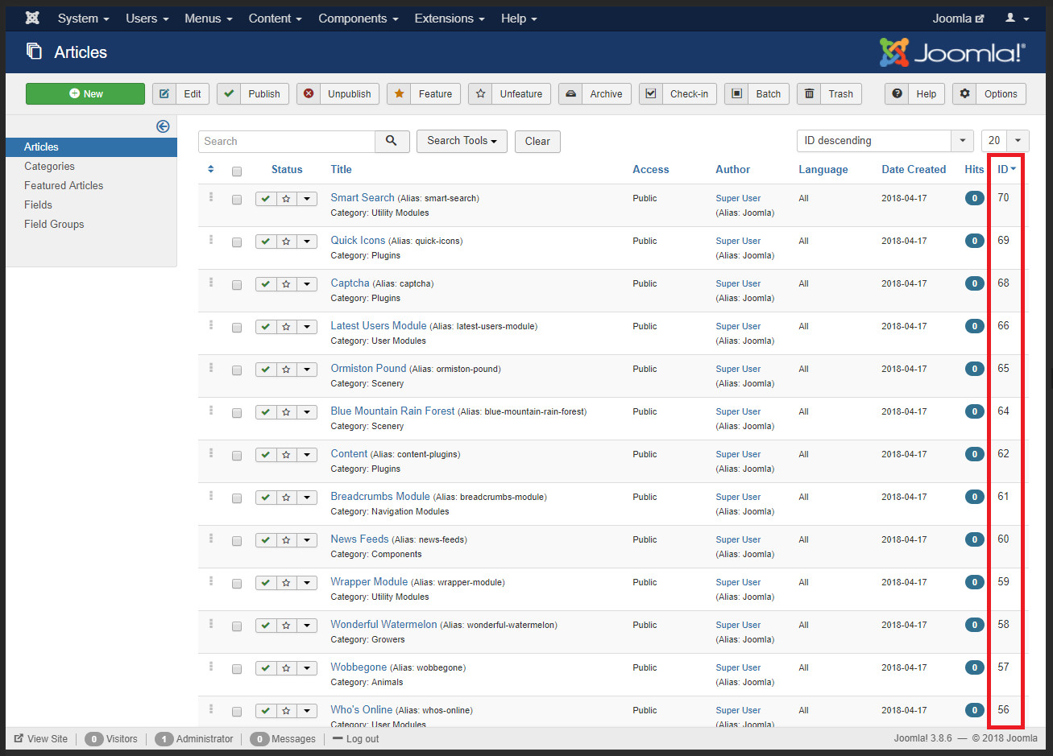Toggle featured star for Content article

pos(286,455)
